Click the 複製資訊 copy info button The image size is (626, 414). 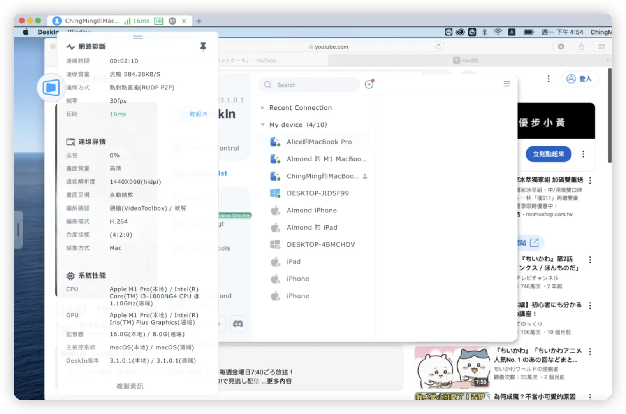point(130,386)
